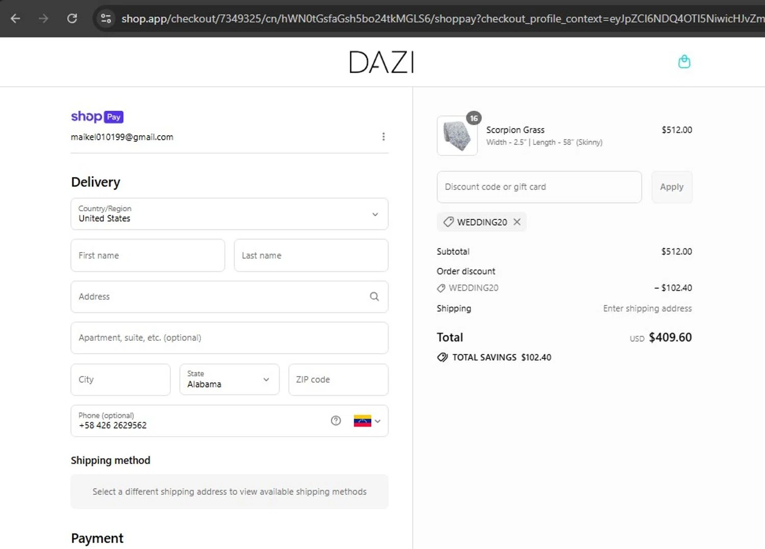
Task: Open site information icon in address bar
Action: pos(106,19)
